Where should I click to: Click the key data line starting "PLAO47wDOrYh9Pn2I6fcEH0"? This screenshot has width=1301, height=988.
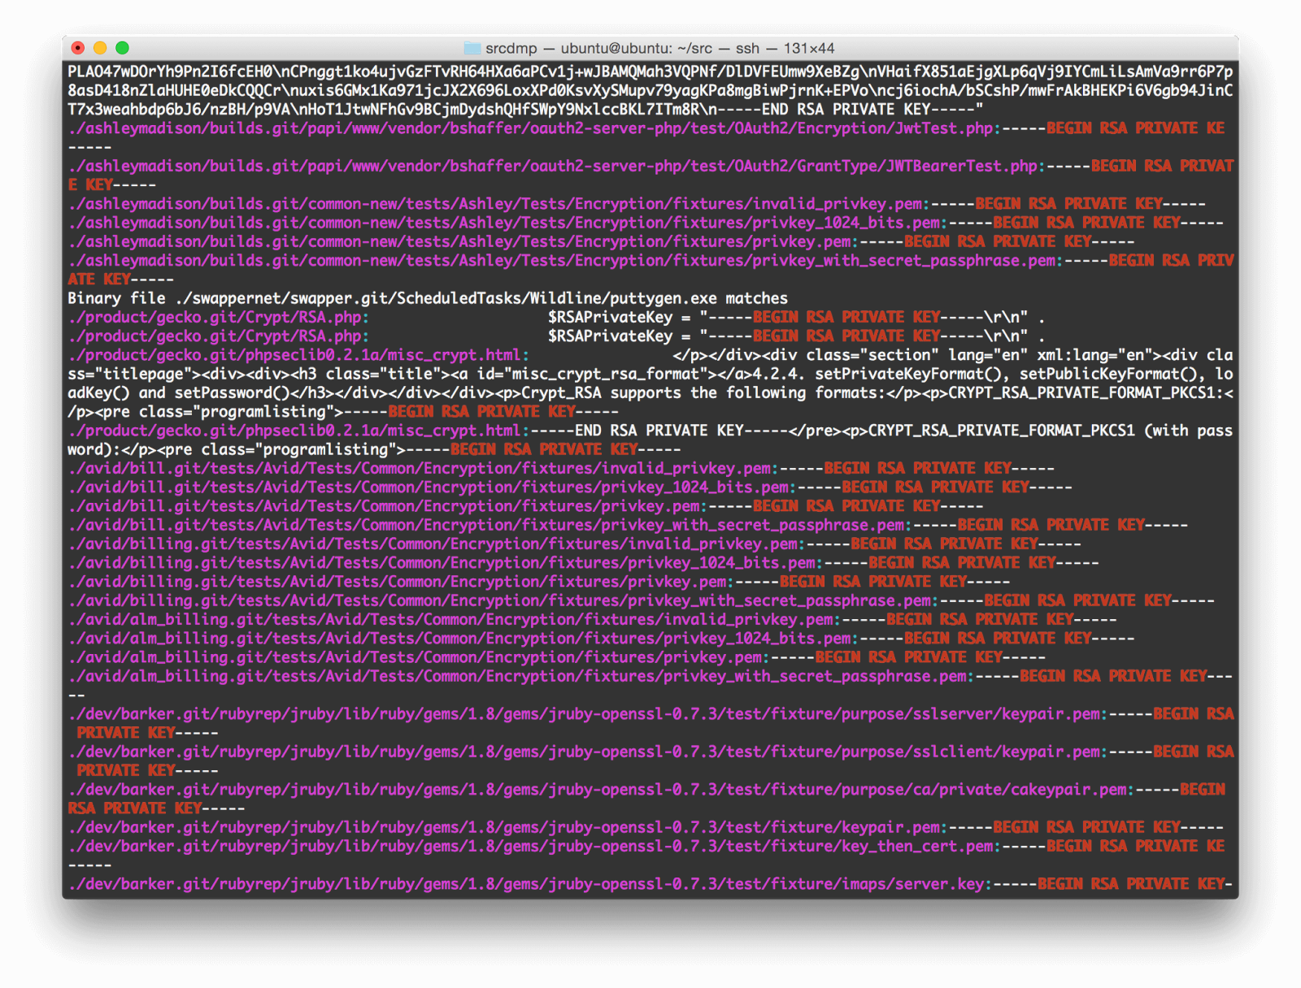[x=650, y=71]
